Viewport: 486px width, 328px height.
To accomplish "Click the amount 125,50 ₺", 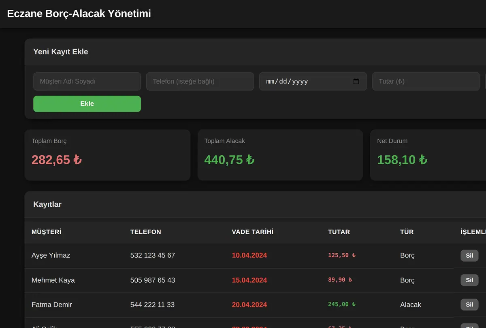I will [x=342, y=255].
